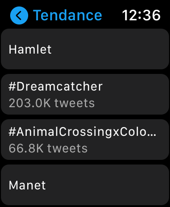Click the word Hamlet in the list
The width and height of the screenshot is (170, 207).
tap(30, 49)
